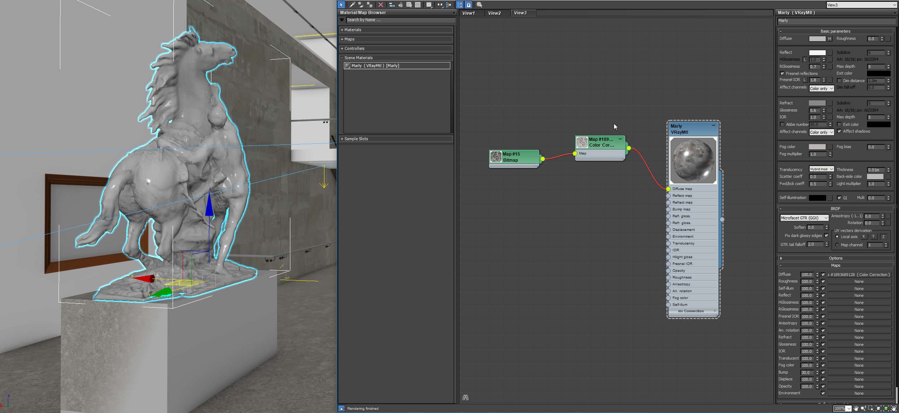Enable the Dim distance checkbox
This screenshot has width=899, height=413.
pyautogui.click(x=839, y=81)
